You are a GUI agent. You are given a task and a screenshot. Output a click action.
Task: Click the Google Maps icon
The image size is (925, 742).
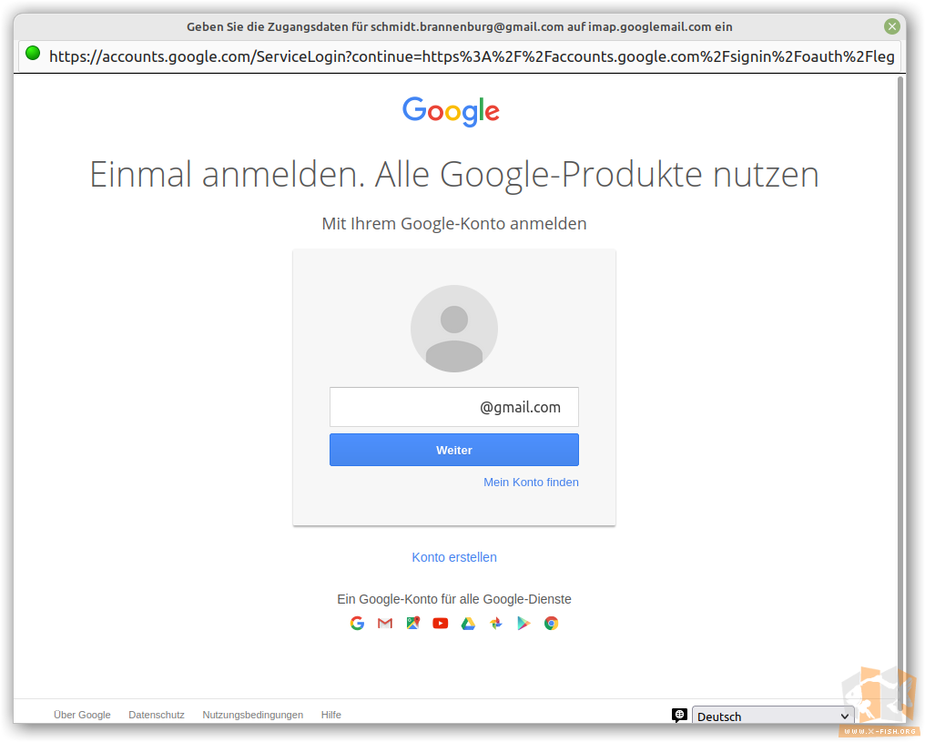413,624
